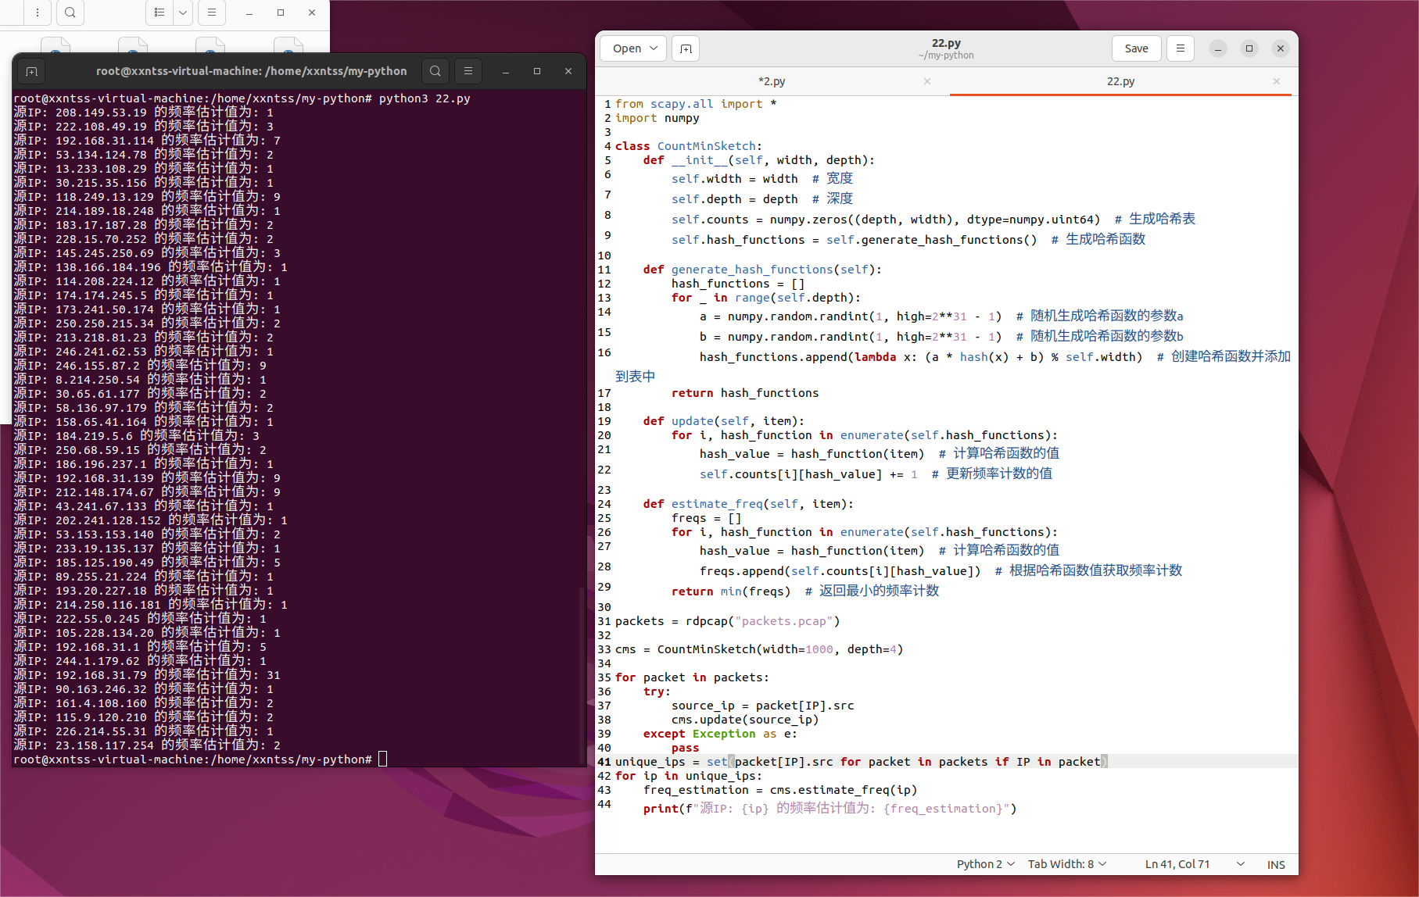This screenshot has width=1419, height=897.
Task: Minimize the terminal window
Action: pos(506,71)
